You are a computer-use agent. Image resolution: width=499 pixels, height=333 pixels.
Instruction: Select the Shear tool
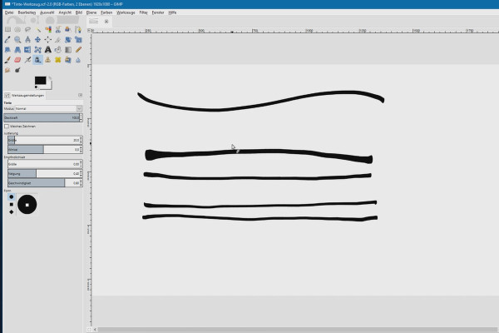(7, 50)
